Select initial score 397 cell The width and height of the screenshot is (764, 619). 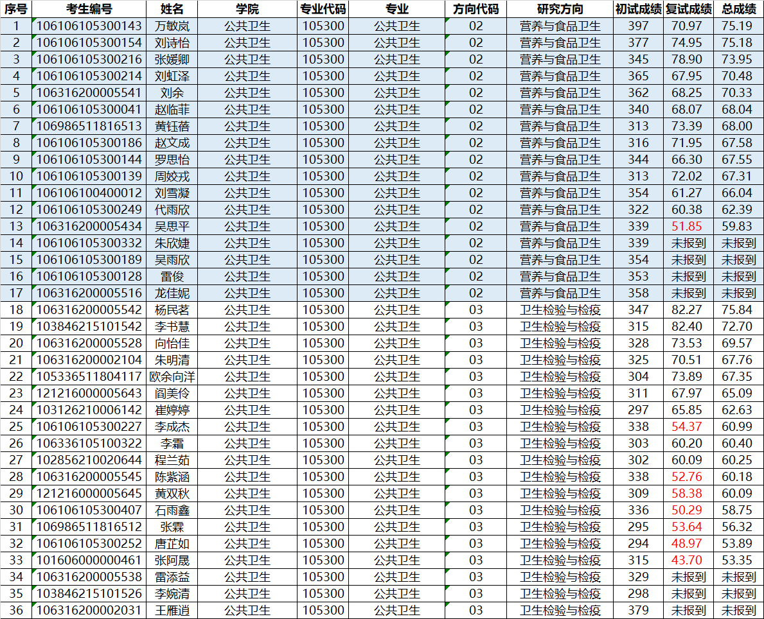(638, 26)
